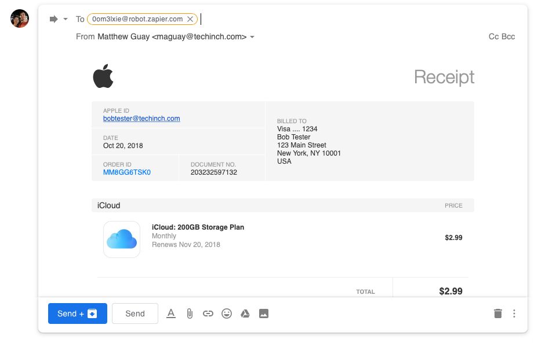The image size is (538, 343).
Task: Open the bobtester@techinch.com Apple ID link
Action: (x=141, y=119)
